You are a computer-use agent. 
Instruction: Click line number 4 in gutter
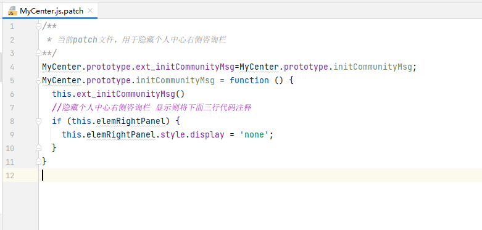coord(12,67)
